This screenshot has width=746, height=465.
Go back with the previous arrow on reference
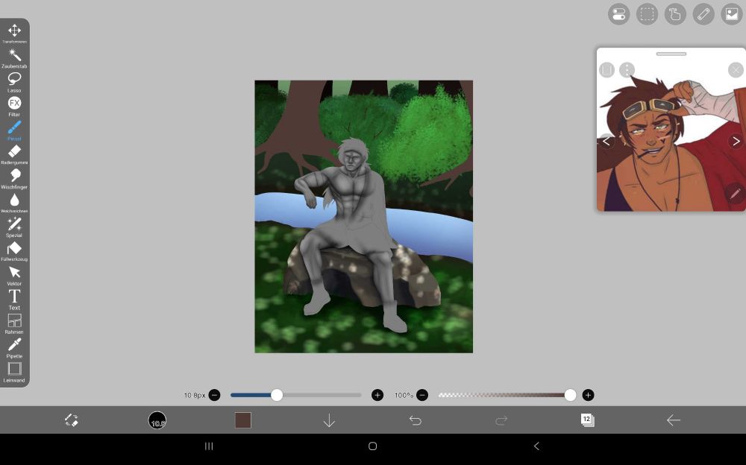coord(606,140)
